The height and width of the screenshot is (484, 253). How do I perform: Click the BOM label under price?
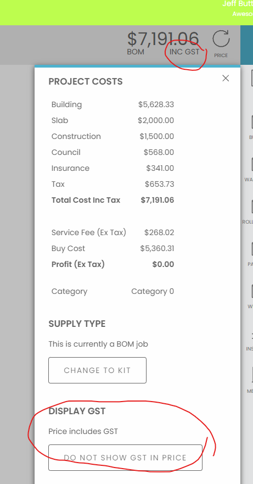136,52
